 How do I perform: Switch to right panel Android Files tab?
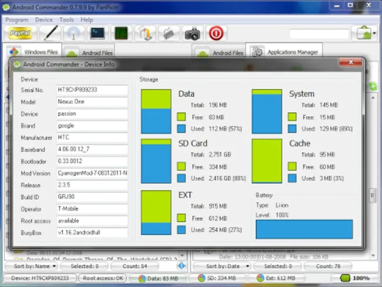(219, 52)
